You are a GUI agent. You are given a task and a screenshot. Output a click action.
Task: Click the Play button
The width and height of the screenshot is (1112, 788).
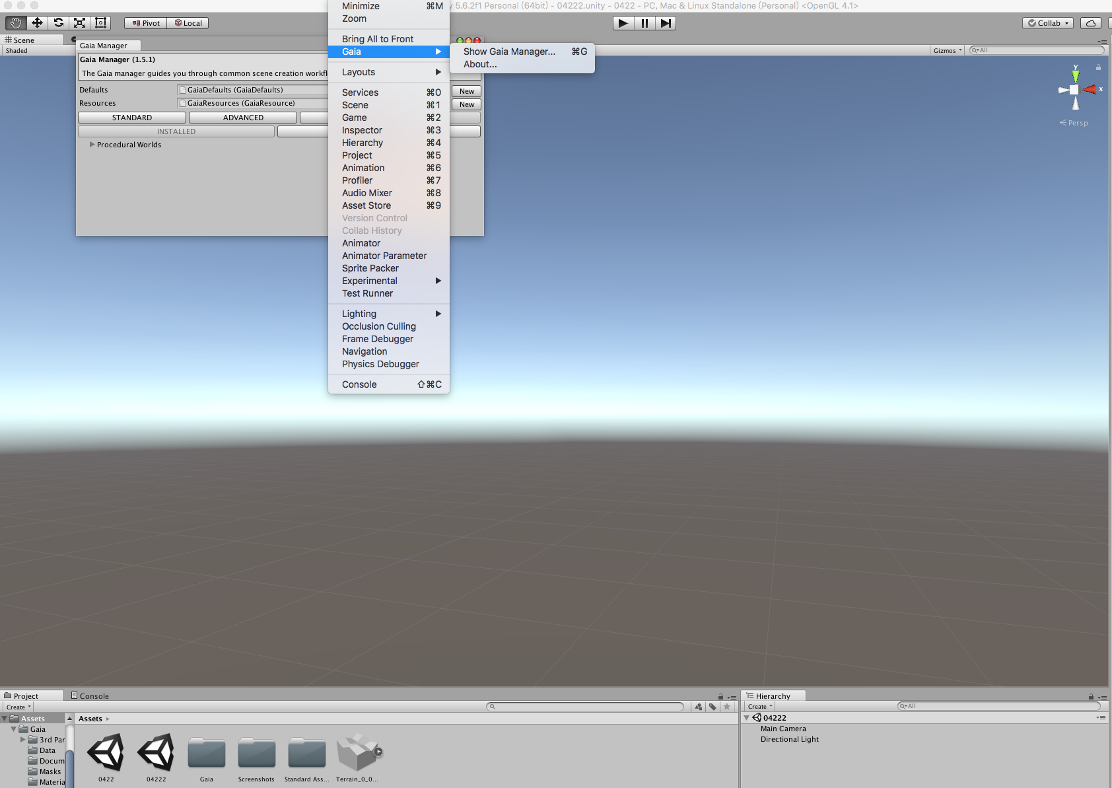pyautogui.click(x=623, y=23)
